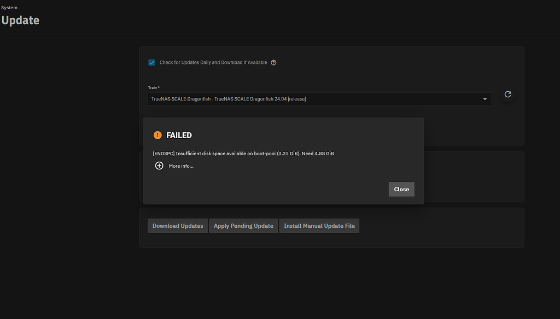Click Install Manual Update File
The width and height of the screenshot is (560, 319).
pyautogui.click(x=319, y=226)
